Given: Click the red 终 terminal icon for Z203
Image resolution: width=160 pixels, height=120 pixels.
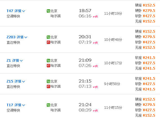Looking at the screenshot, I should click(48, 42).
